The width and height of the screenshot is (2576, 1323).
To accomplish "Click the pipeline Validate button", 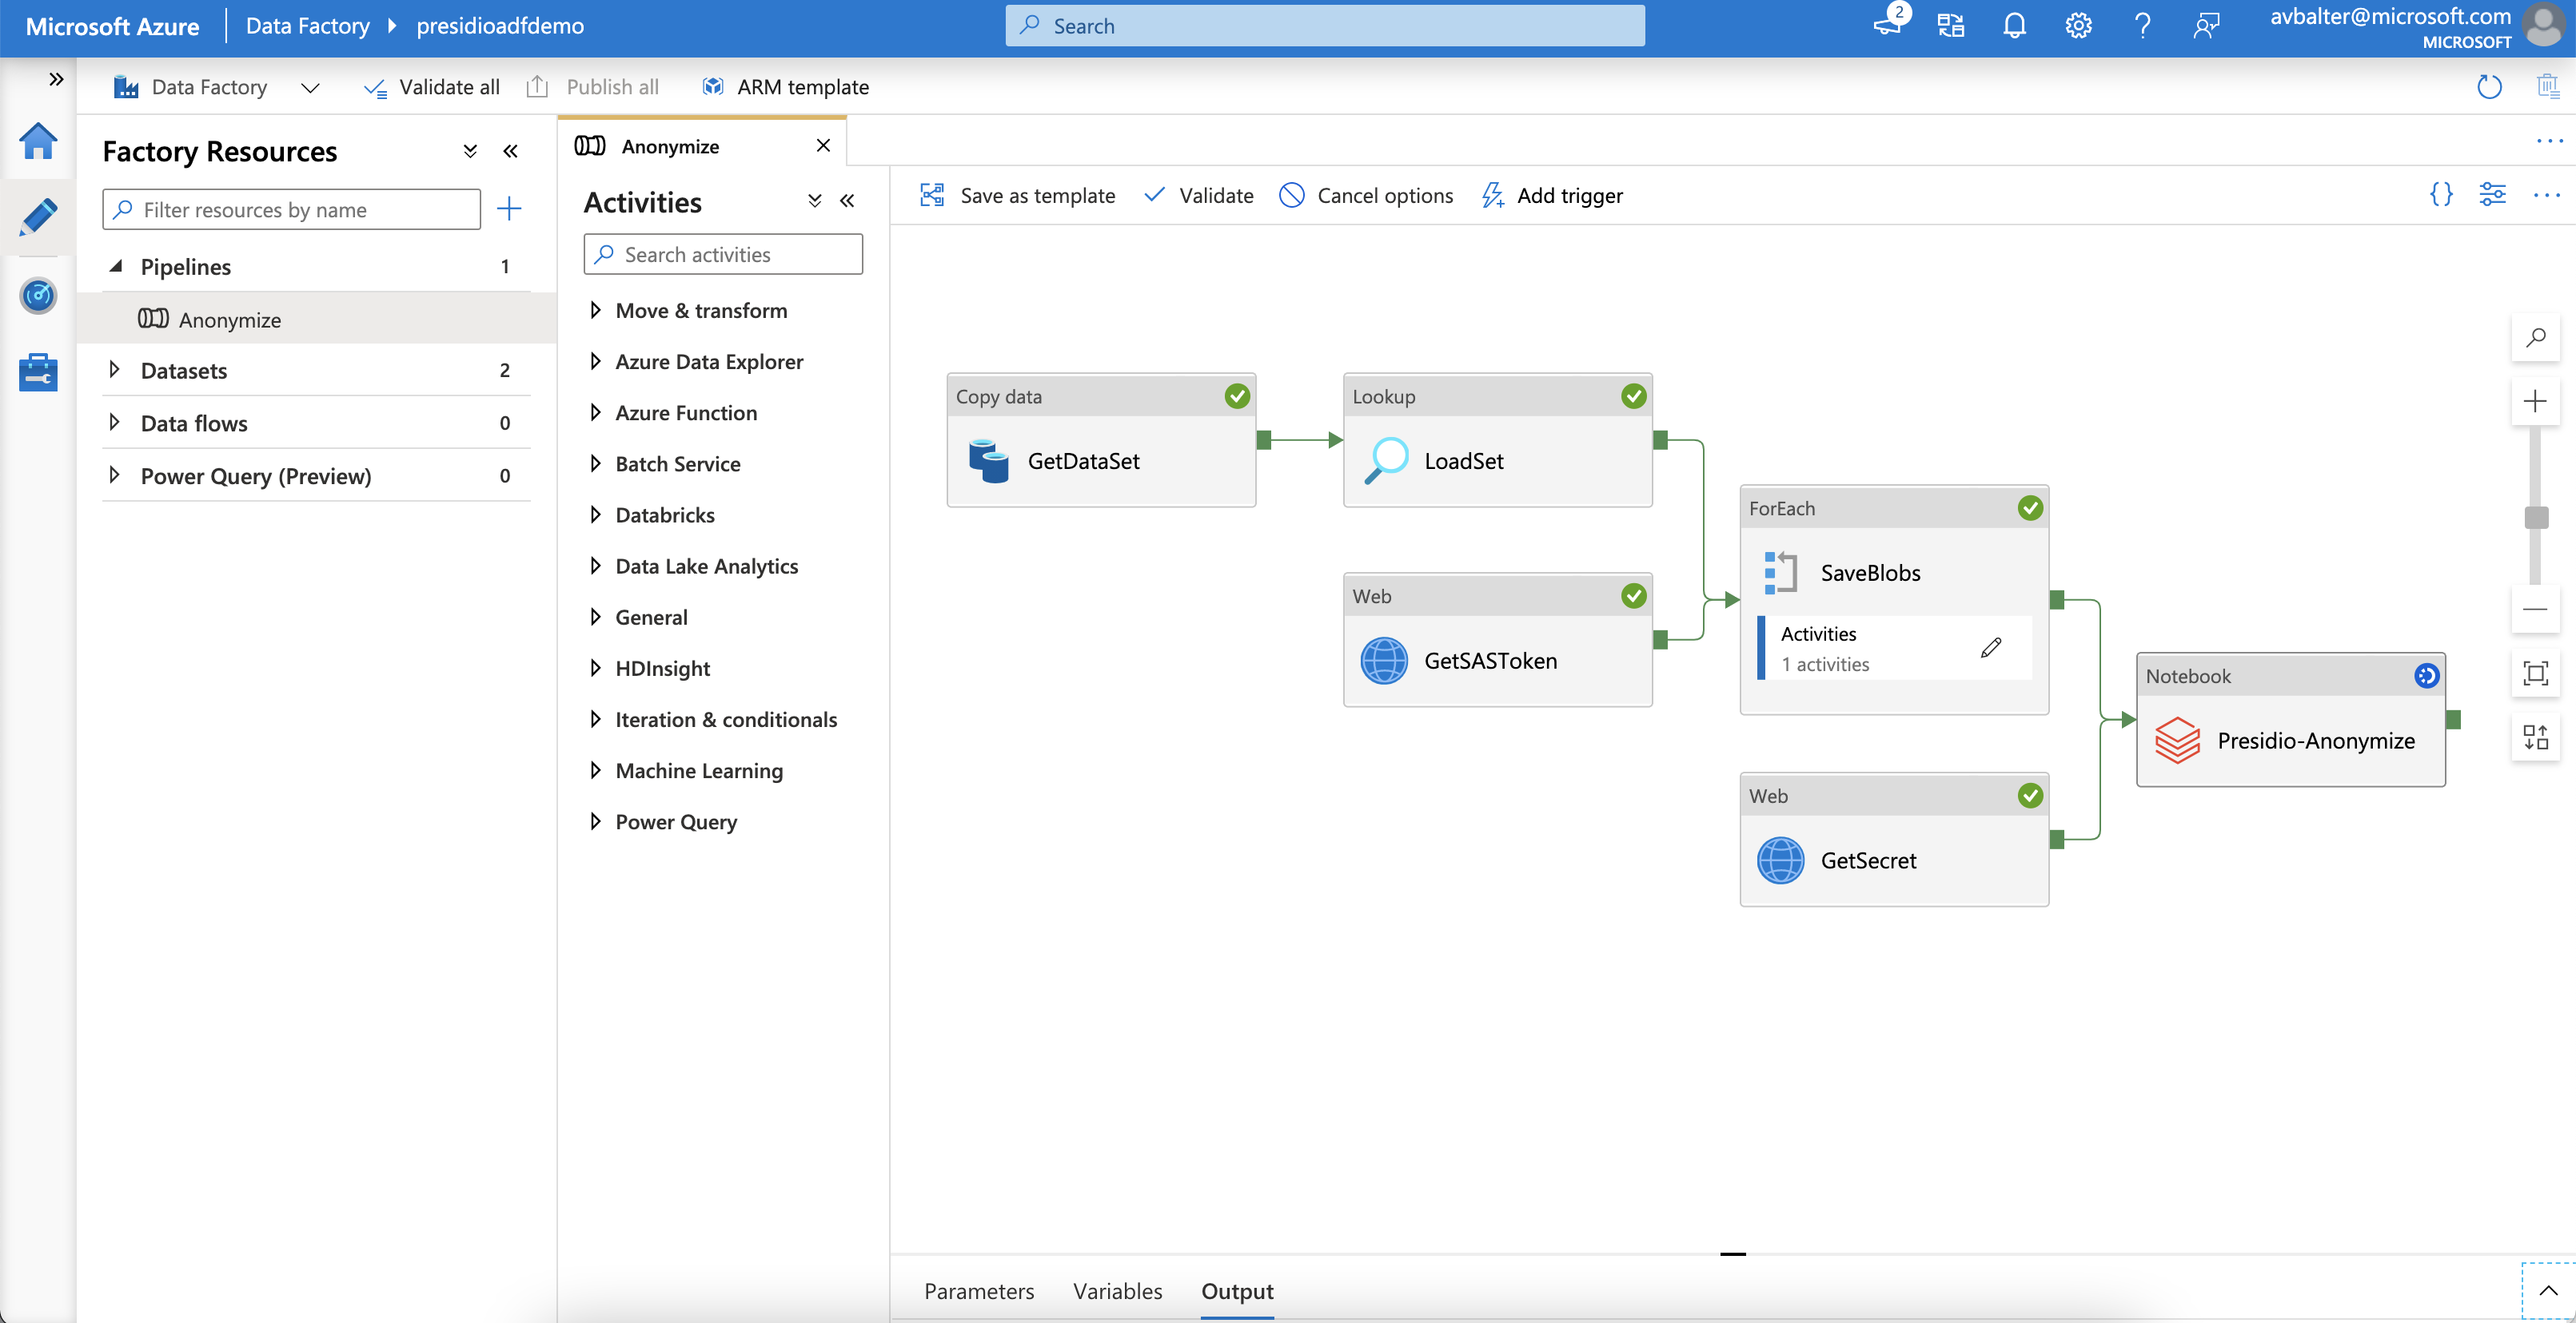I will (x=1198, y=196).
